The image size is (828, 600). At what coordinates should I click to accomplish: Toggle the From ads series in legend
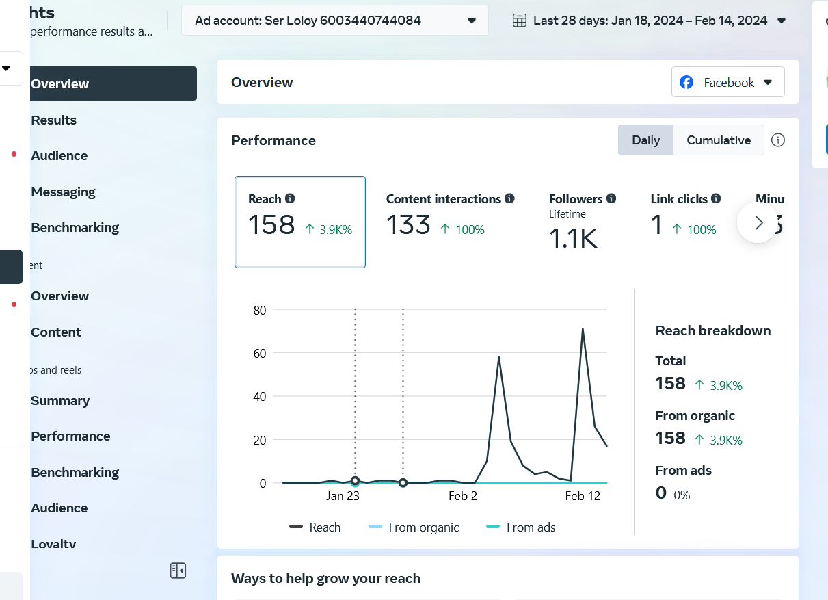(520, 527)
